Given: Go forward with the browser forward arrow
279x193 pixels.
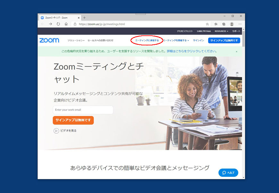Looking at the screenshot, I should (51, 24).
